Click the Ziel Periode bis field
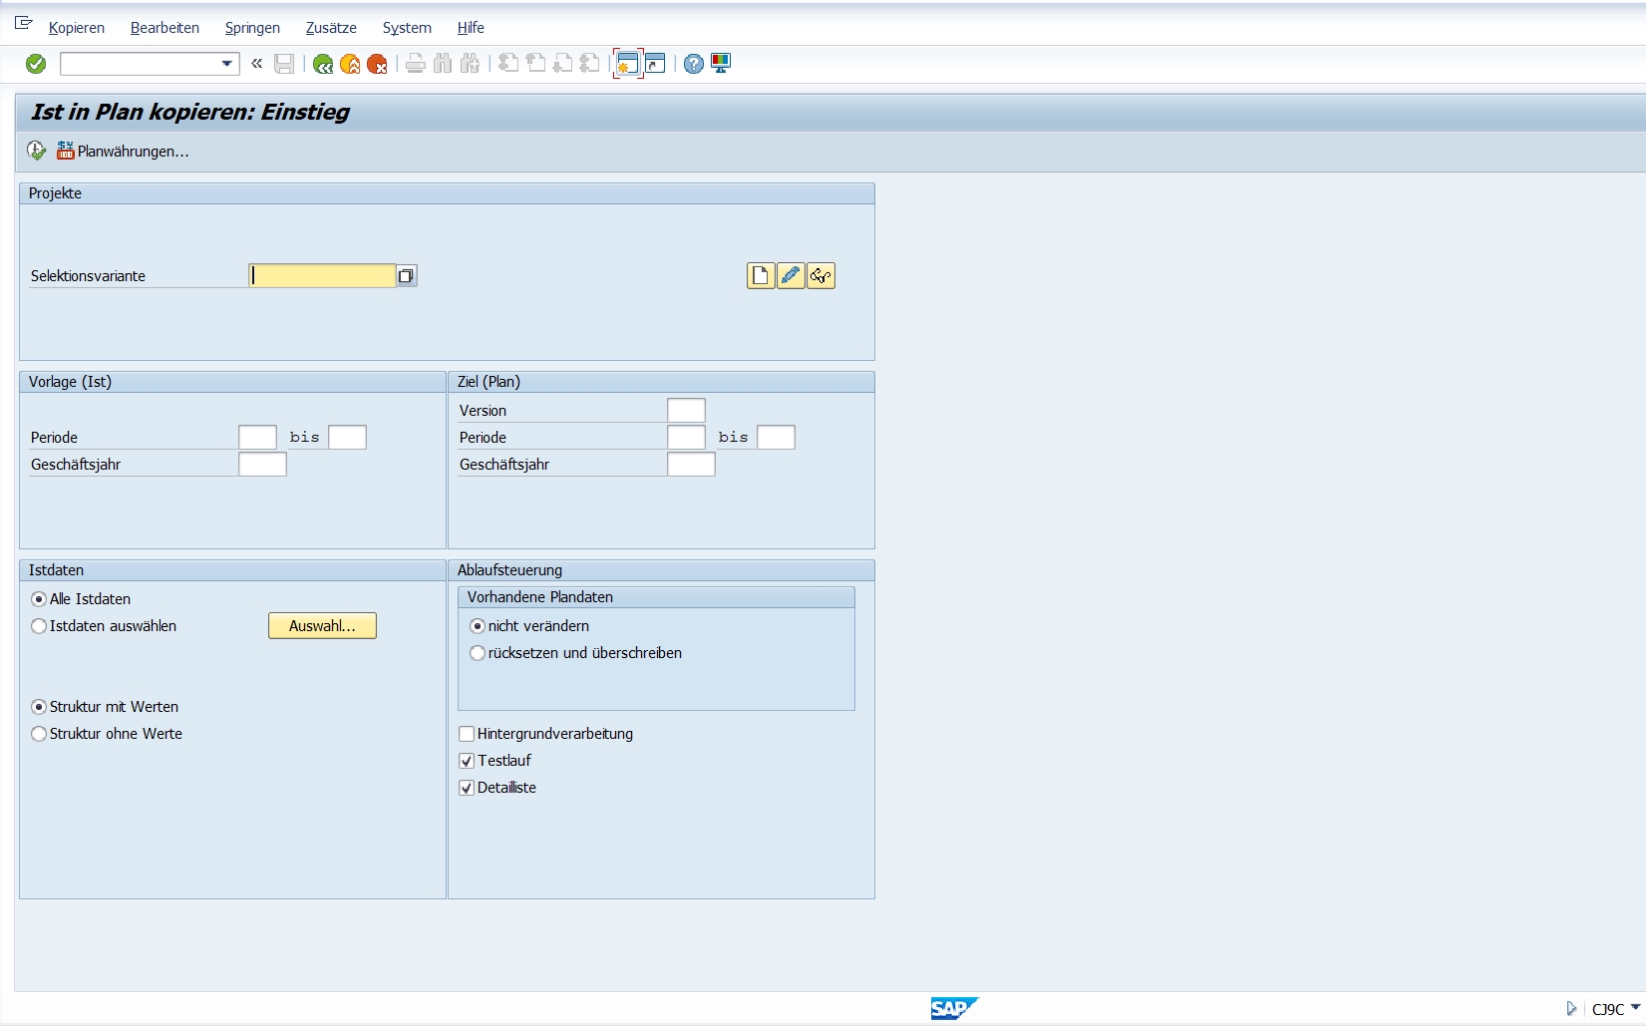The image size is (1646, 1026). [x=776, y=437]
